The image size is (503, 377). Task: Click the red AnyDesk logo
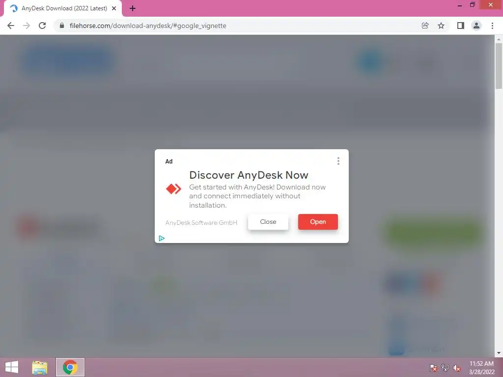(173, 189)
